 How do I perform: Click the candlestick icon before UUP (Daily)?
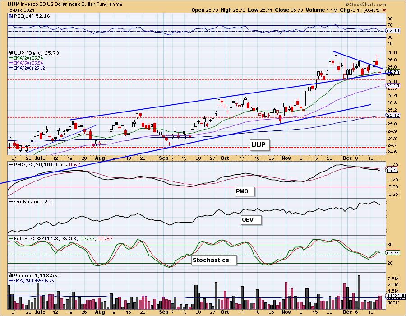[11, 53]
